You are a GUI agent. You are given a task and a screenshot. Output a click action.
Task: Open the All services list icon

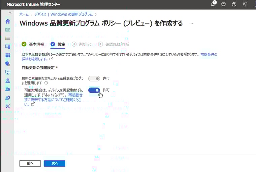coord(8,38)
